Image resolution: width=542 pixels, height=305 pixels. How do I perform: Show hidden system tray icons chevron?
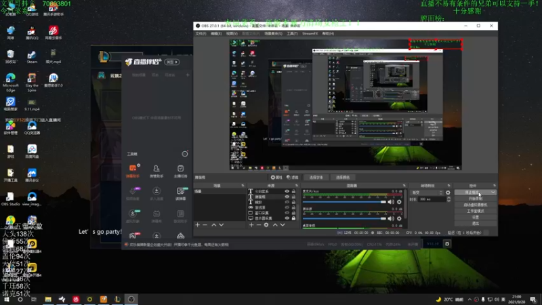(x=470, y=300)
